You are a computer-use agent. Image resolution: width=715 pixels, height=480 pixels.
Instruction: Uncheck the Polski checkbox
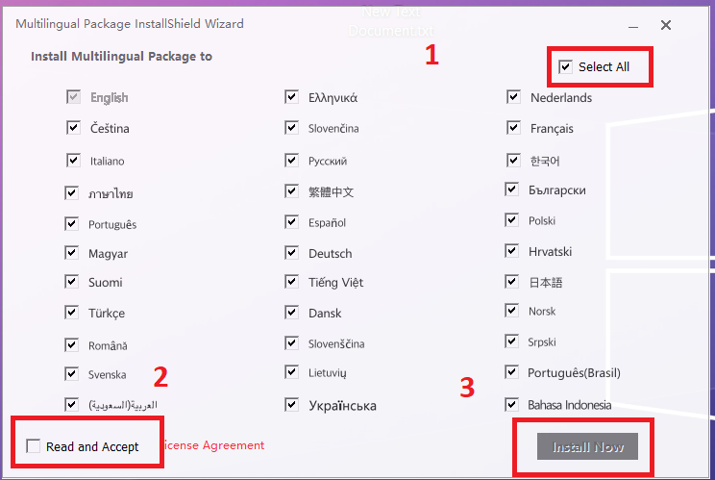coord(512,220)
